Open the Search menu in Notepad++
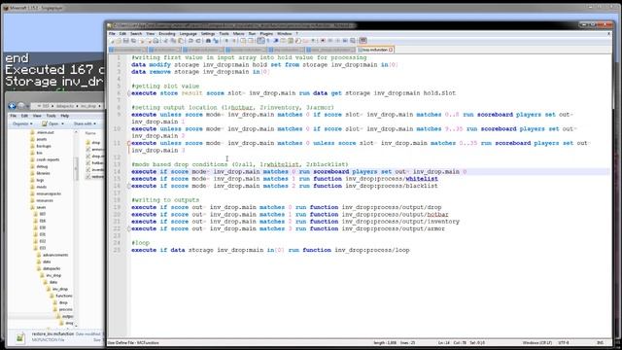 (136, 34)
